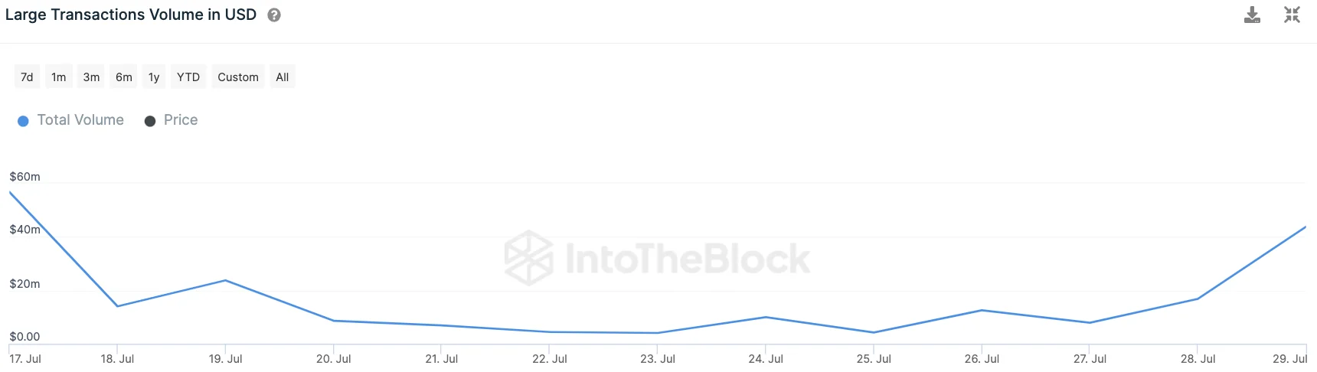
Task: Click the 23. Jul axis label
Action: coord(658,359)
